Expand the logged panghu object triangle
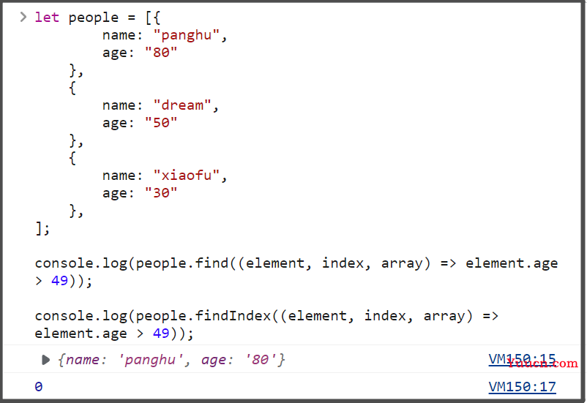Screen dimensions: 587x403 click(x=45, y=360)
